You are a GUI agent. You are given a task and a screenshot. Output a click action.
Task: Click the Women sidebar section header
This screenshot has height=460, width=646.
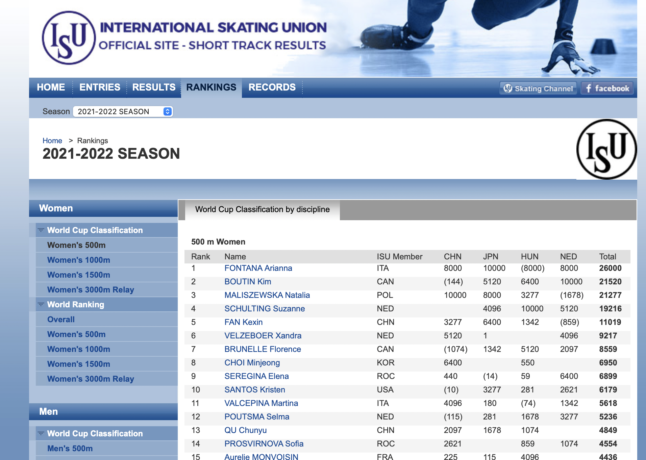103,208
